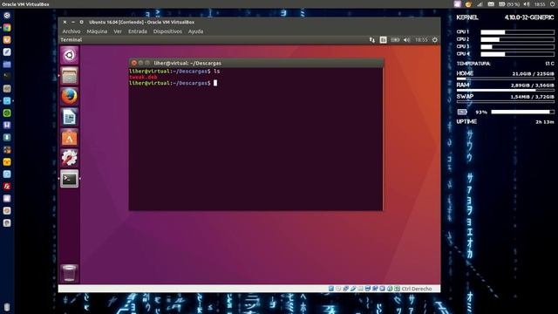
Task: Click the host top bar clock 18:55
Action: (x=540, y=4)
